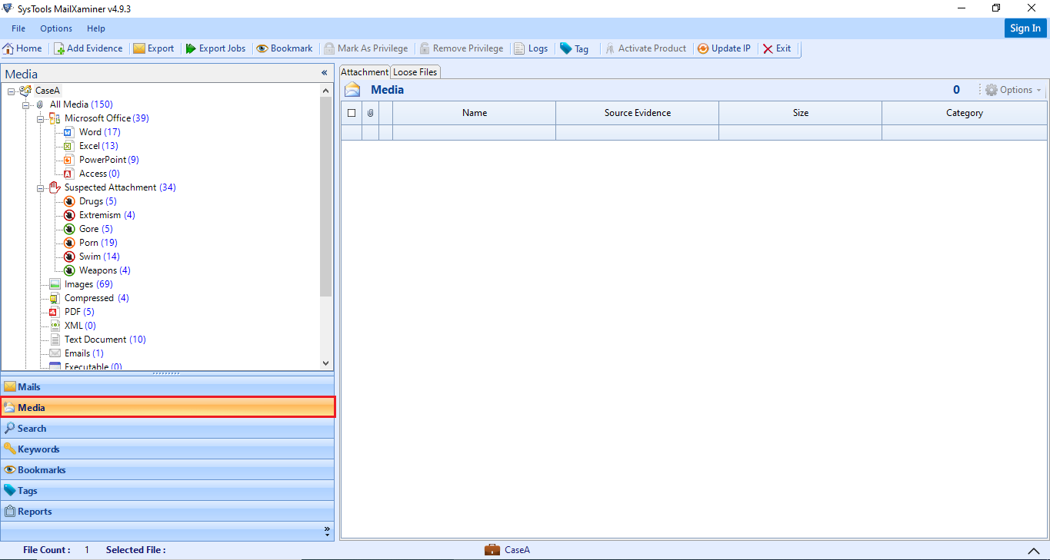
Task: Select PDF (5) in the tree
Action: [x=79, y=312]
